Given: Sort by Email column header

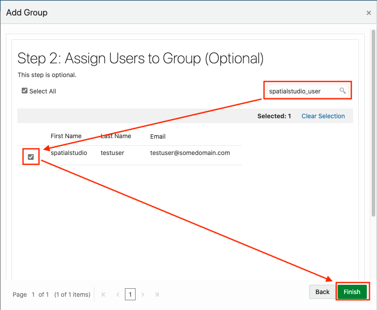Looking at the screenshot, I should point(158,136).
